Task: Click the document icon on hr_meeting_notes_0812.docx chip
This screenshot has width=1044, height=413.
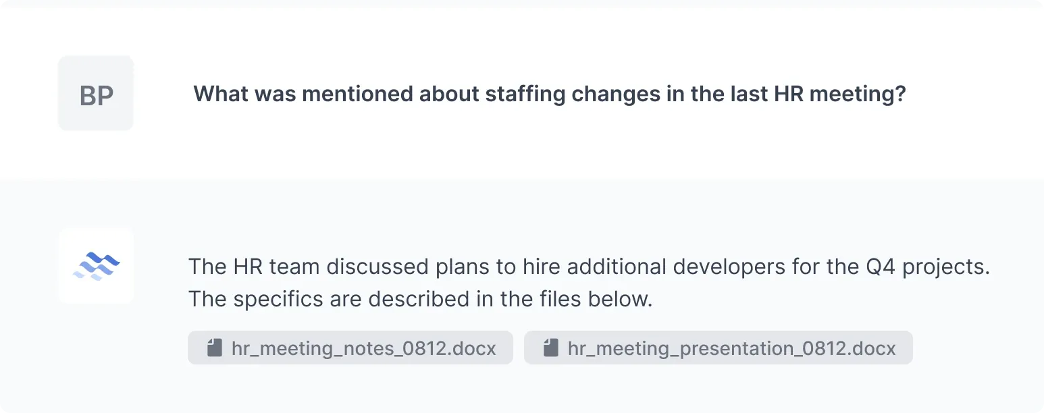Action: 215,348
